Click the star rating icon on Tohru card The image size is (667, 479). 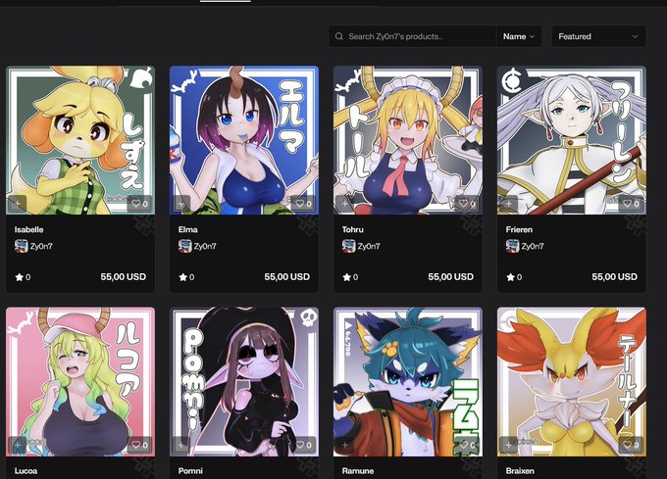point(346,277)
